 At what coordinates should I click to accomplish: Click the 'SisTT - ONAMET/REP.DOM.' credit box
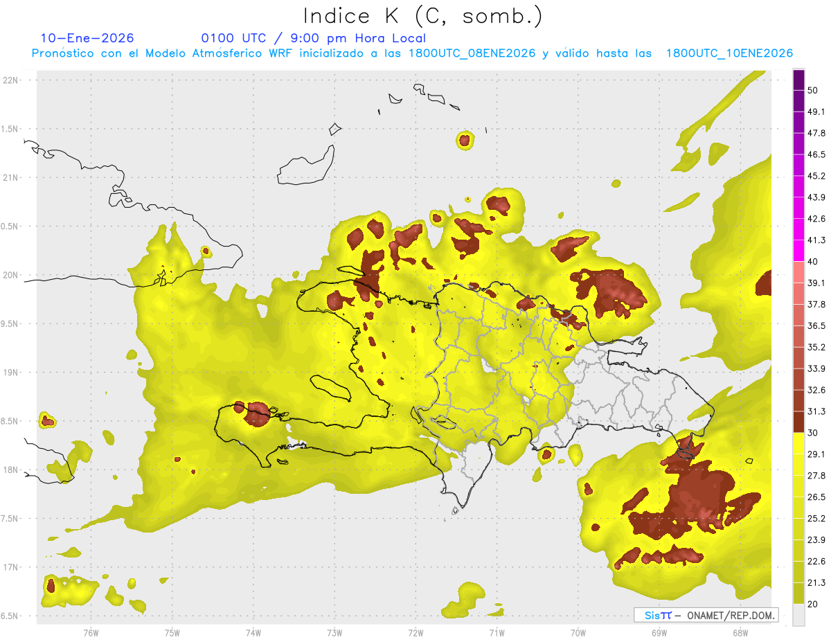pos(706,615)
